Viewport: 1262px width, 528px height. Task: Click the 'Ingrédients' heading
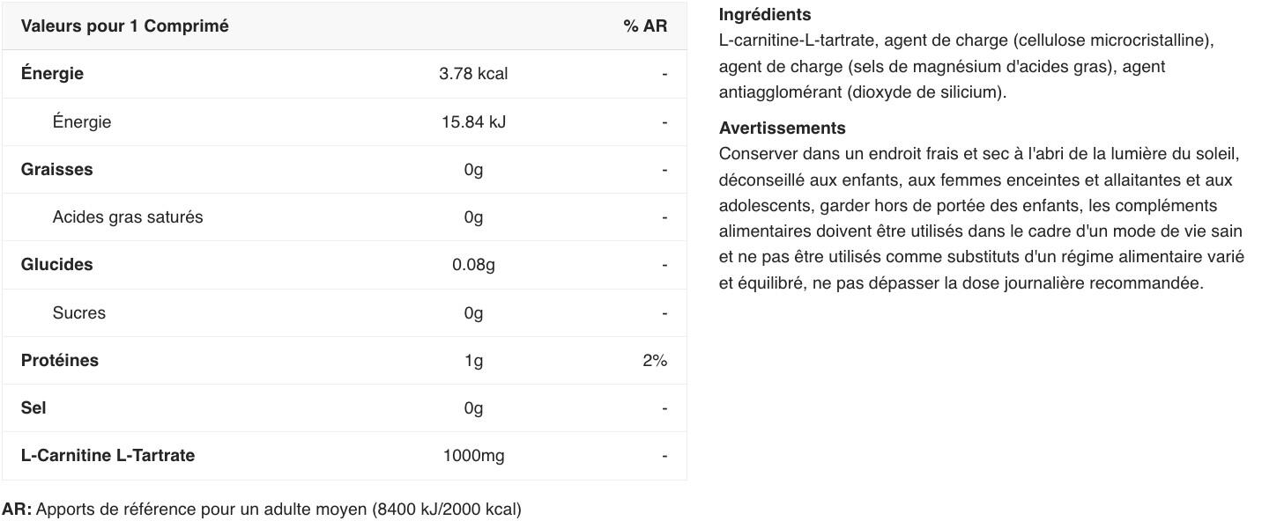pos(765,15)
